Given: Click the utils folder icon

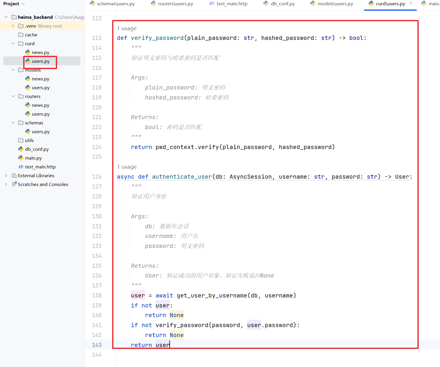Looking at the screenshot, I should click(21, 140).
